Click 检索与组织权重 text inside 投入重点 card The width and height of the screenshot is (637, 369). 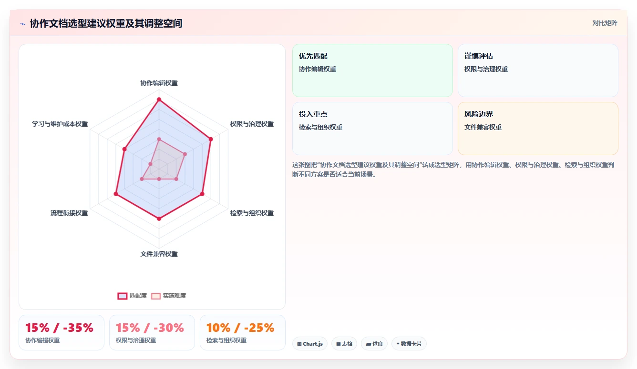(320, 127)
